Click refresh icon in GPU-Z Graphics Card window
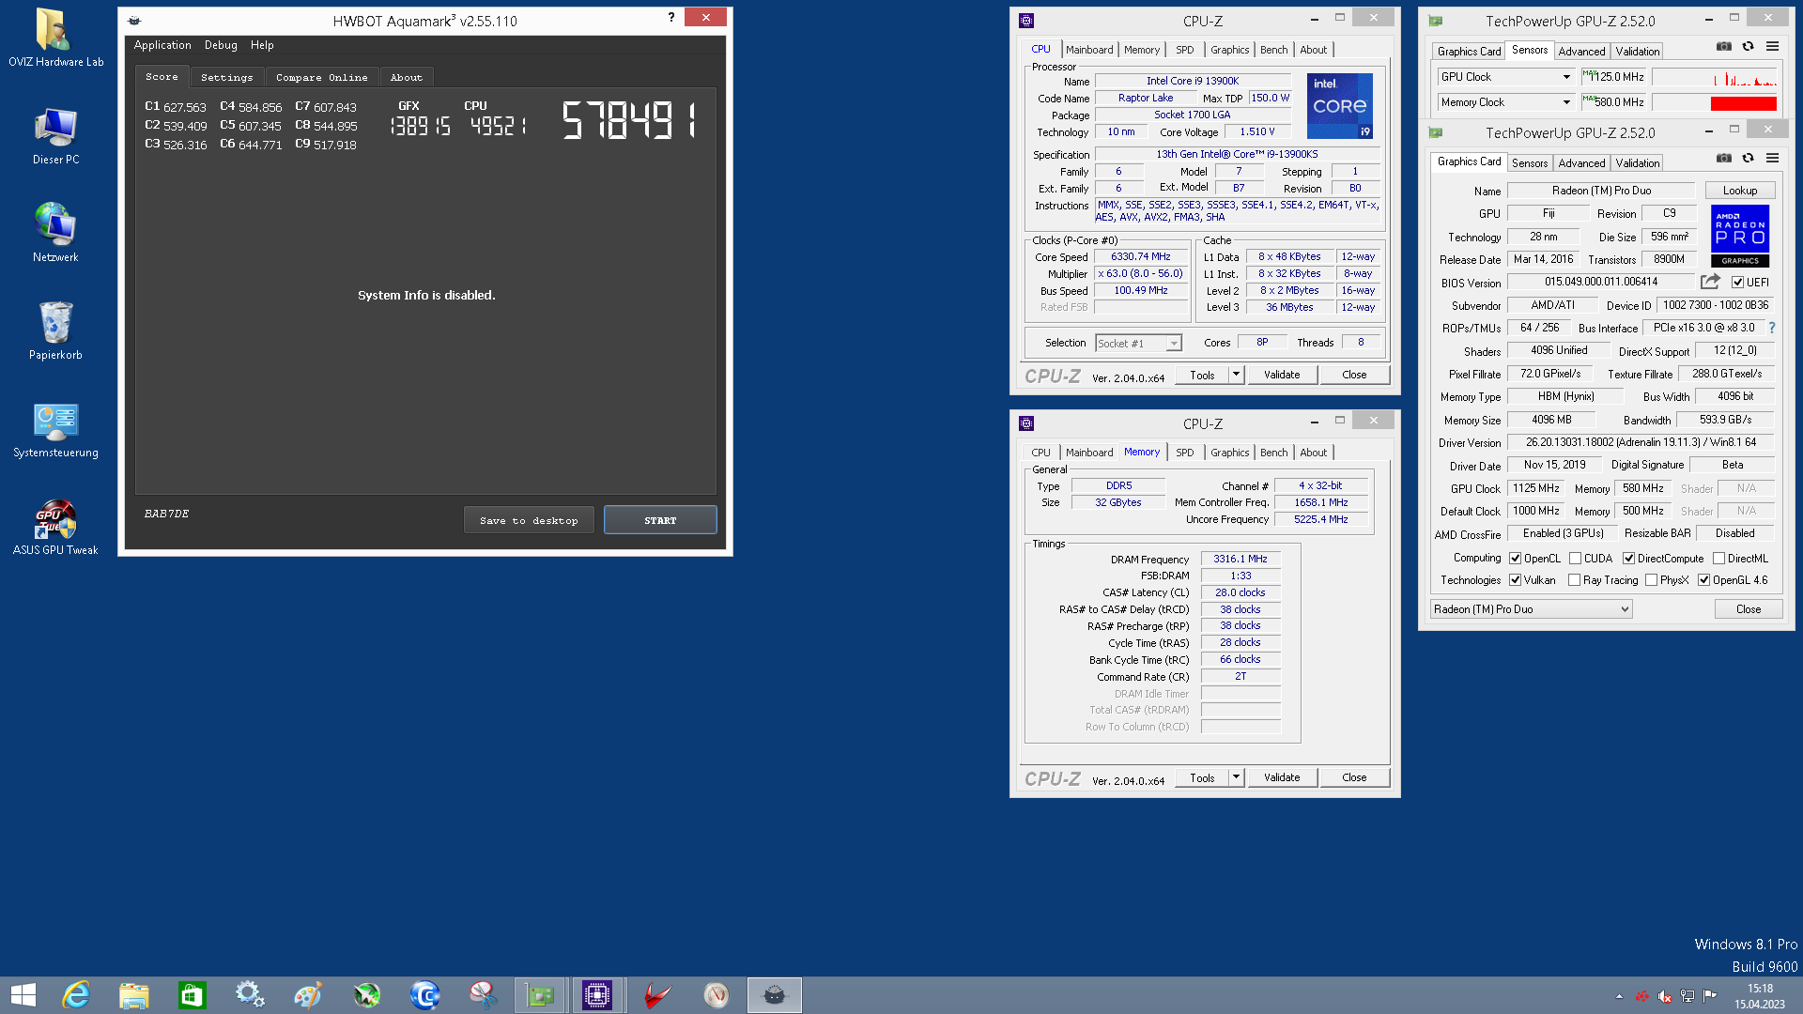 tap(1748, 158)
